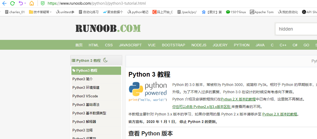Click the 查看 Python 版本 heading
The image size is (317, 139).
[151, 134]
